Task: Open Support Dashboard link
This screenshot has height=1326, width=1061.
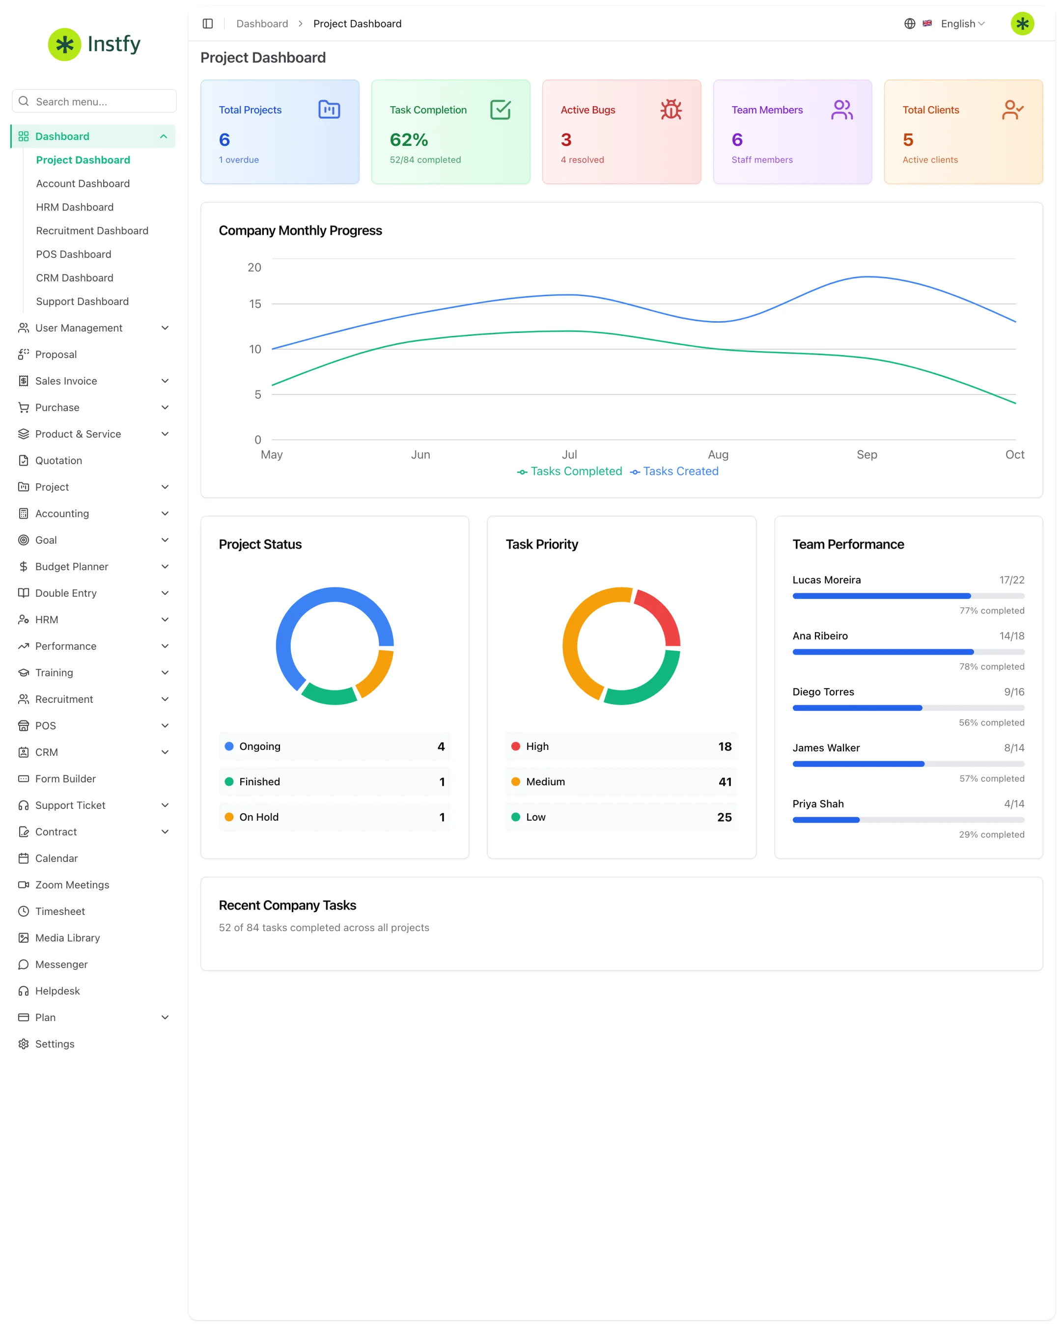Action: [83, 302]
